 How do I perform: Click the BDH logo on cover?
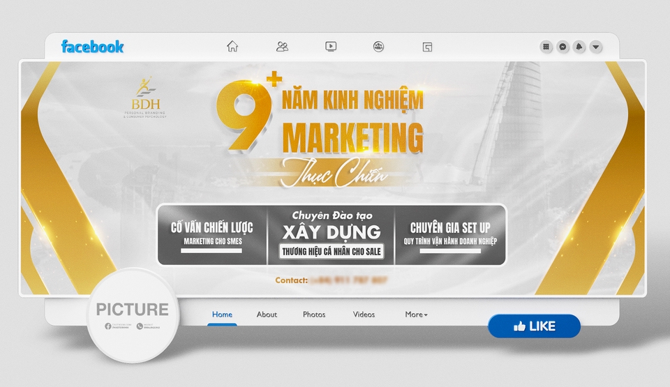tap(145, 97)
